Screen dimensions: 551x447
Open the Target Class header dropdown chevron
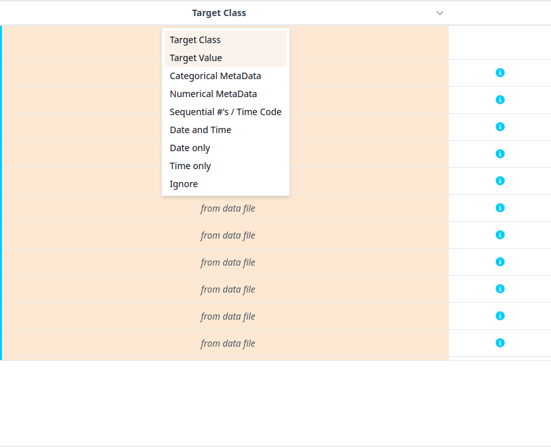[440, 13]
